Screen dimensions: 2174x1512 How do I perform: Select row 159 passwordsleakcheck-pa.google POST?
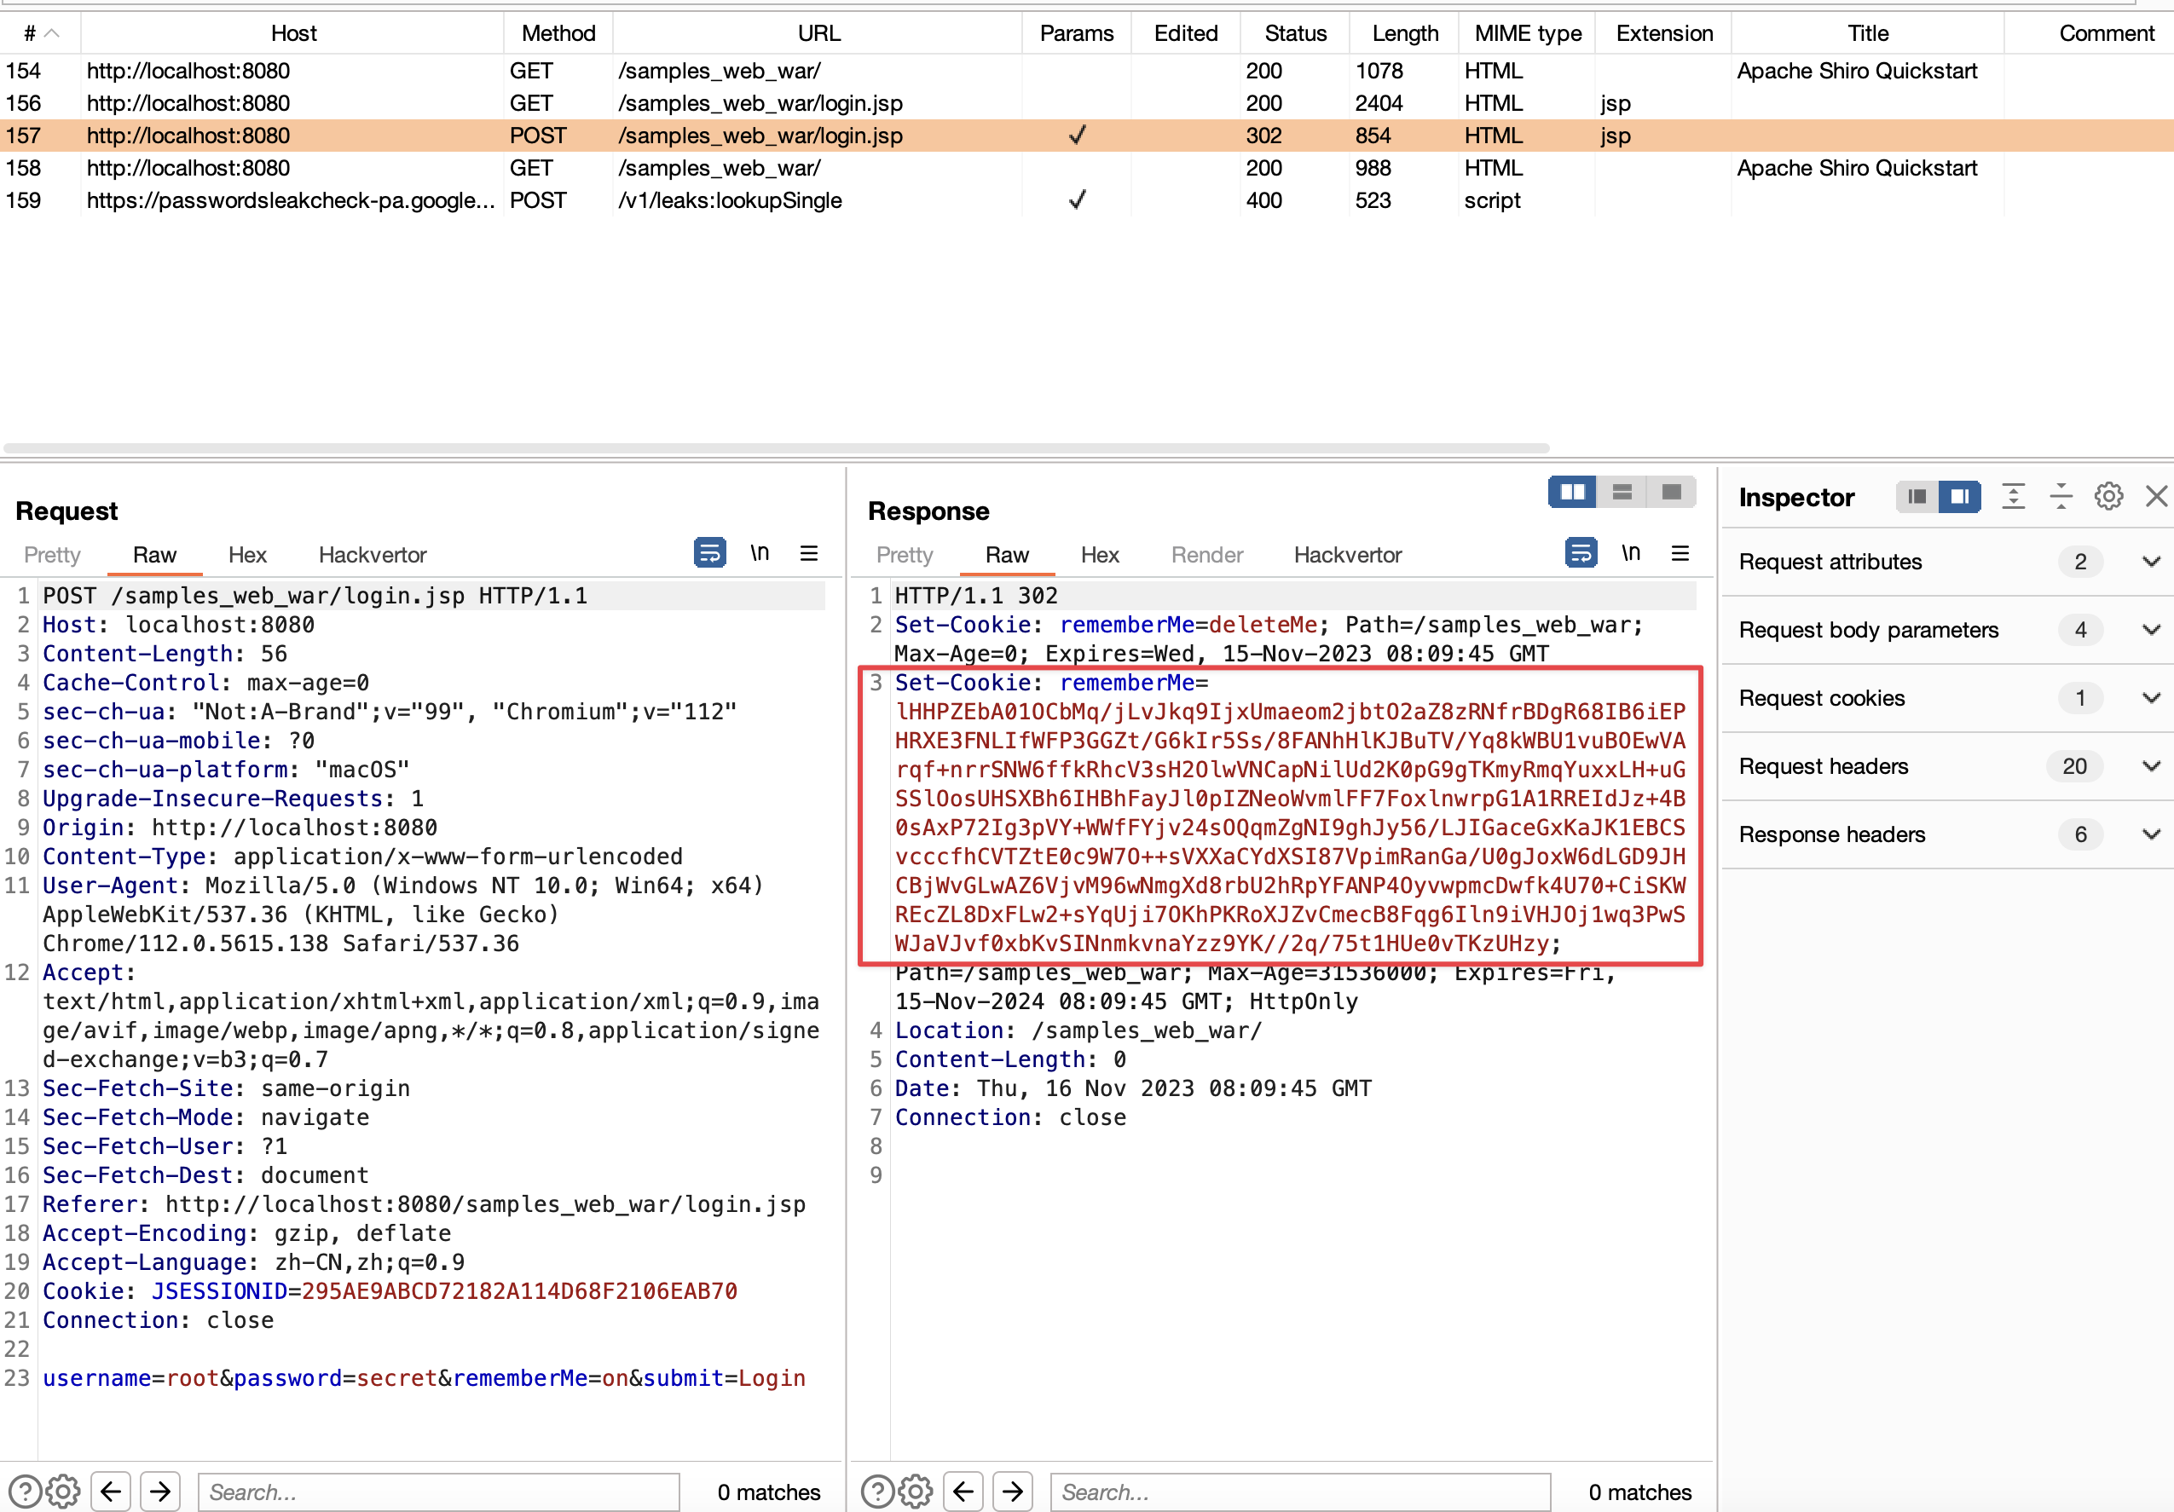(x=1087, y=200)
